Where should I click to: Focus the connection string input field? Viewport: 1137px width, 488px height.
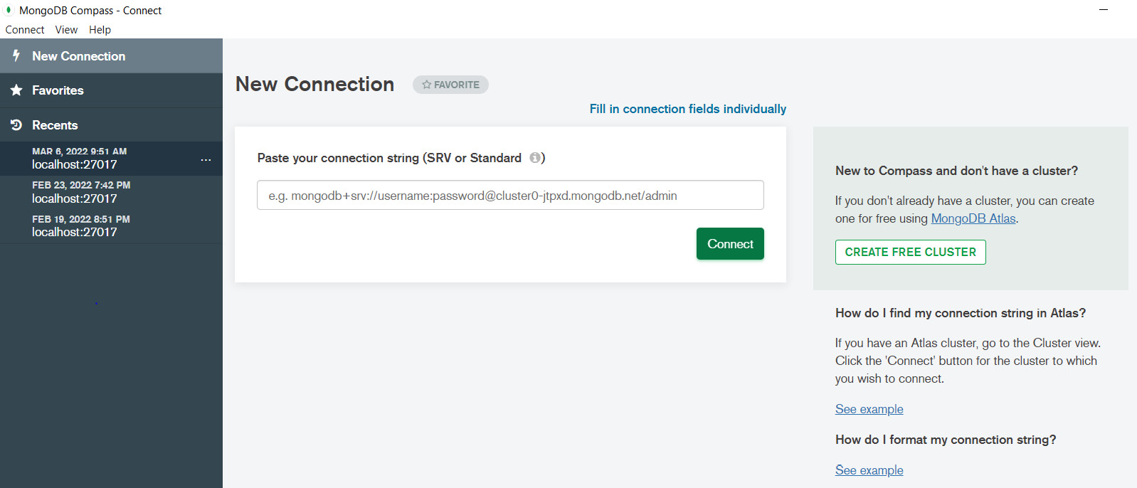point(509,194)
